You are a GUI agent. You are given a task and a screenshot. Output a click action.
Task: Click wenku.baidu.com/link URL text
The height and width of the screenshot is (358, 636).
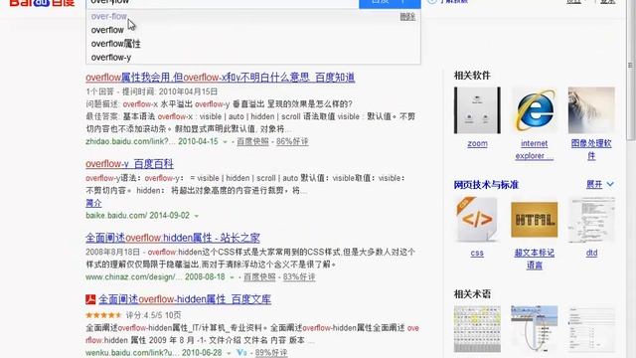[131, 353]
